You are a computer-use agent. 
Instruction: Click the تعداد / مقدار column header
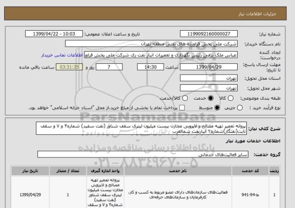[68, 171]
